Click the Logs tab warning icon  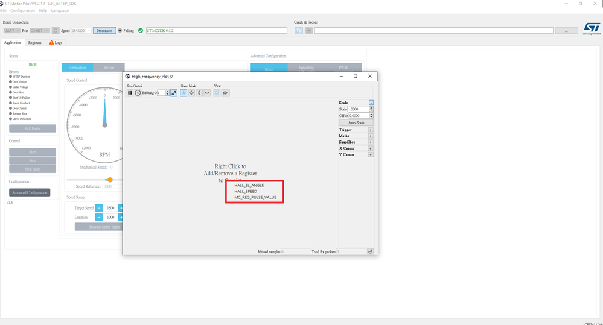pyautogui.click(x=51, y=42)
